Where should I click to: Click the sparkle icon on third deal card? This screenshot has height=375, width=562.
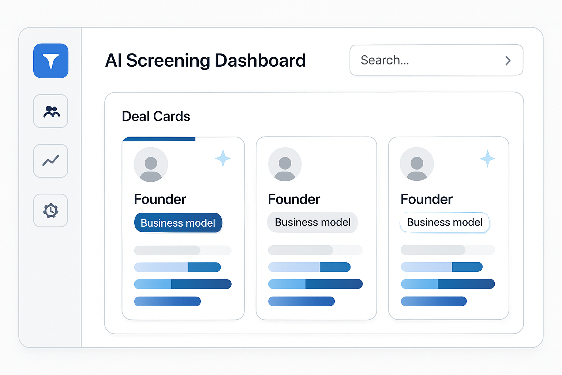click(487, 158)
